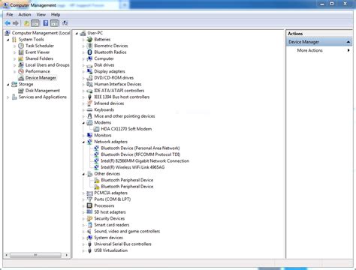
Task: Click the Event Viewer icon
Action: [x=21, y=52]
